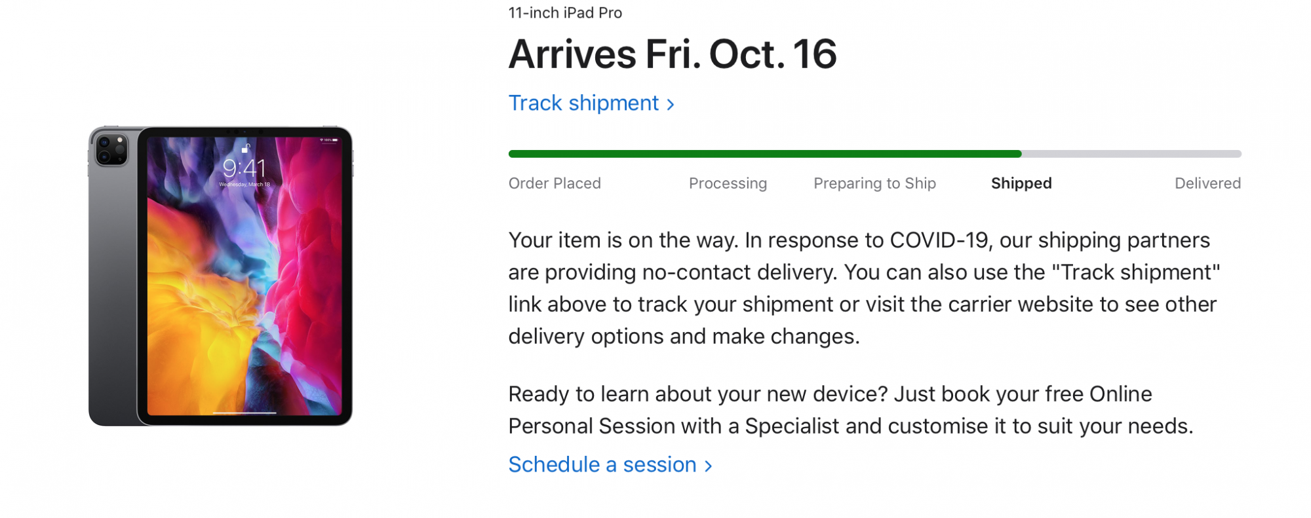Click the gray unfilled end of progress bar
The height and width of the screenshot is (518, 1311).
pos(1131,154)
